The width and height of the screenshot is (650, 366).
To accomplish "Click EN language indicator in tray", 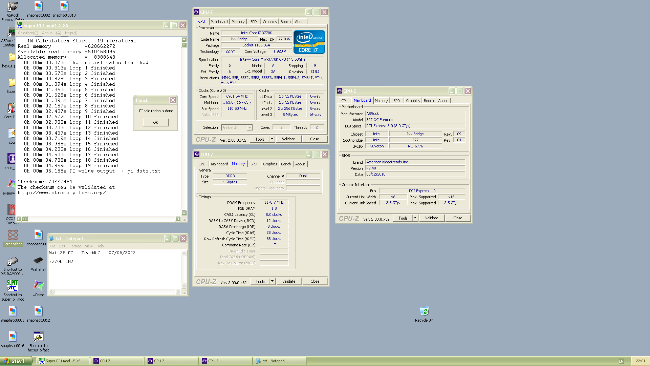I will coord(621,361).
